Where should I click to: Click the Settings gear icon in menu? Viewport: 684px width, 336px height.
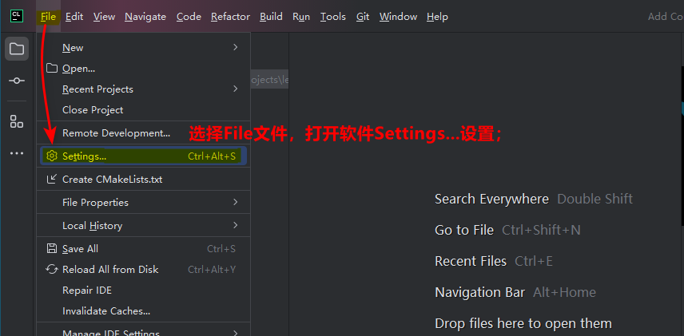pos(52,156)
